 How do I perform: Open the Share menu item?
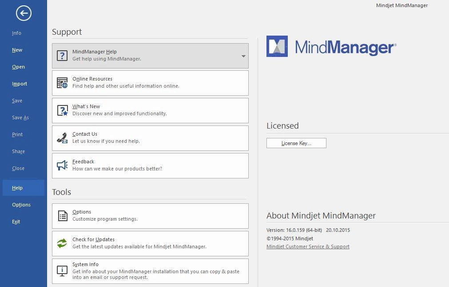tap(18, 152)
